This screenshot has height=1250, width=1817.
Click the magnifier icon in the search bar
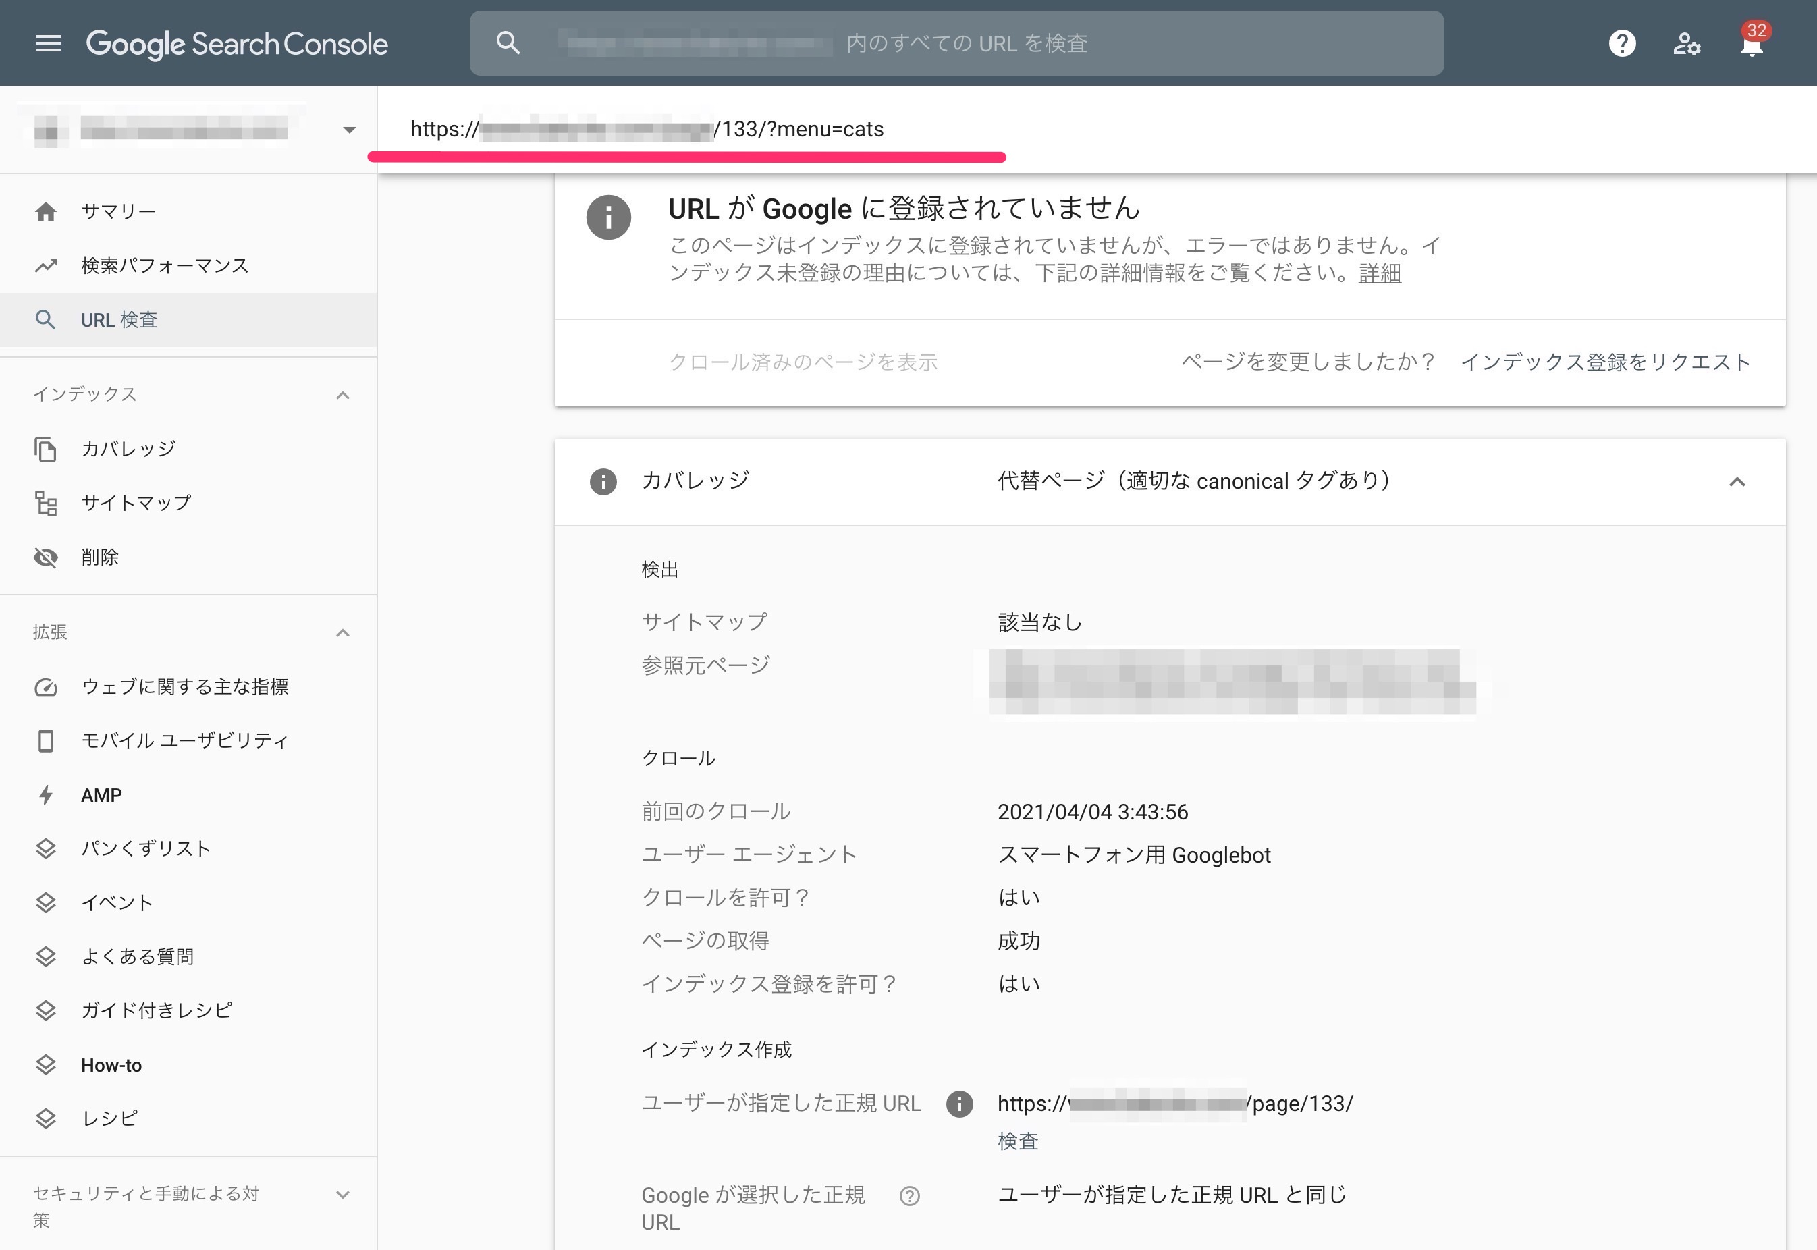tap(508, 43)
